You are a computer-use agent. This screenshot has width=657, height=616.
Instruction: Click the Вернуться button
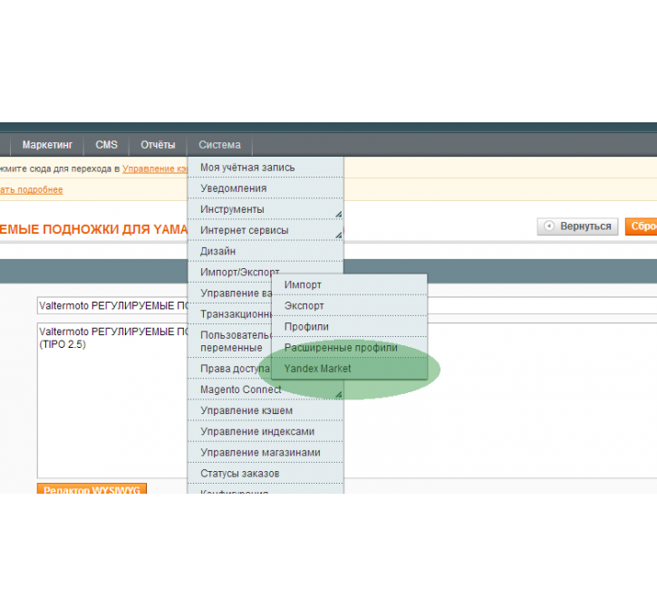tap(577, 226)
